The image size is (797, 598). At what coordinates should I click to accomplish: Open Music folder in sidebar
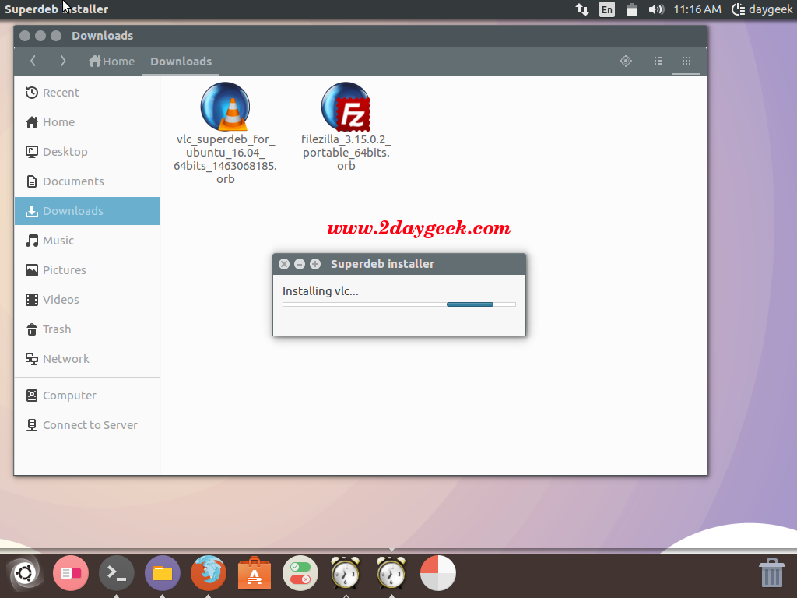pyautogui.click(x=87, y=241)
